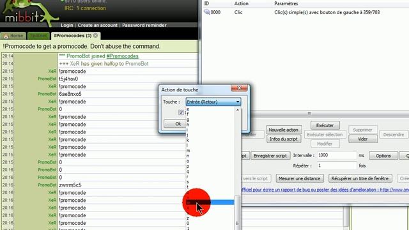Close the Action de touche dialog
This screenshot has height=230, width=409.
pos(239,88)
